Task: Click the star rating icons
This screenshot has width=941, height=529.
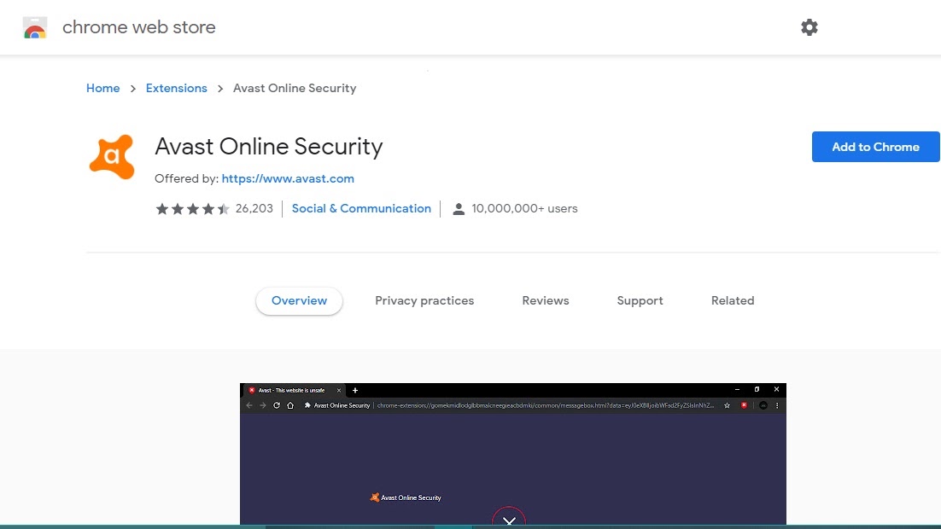Action: click(x=192, y=209)
